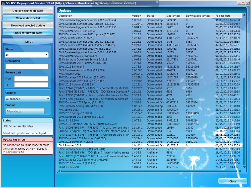Check for new updates
Image resolution: width=251 pixels, height=188 pixels.
click(x=28, y=33)
